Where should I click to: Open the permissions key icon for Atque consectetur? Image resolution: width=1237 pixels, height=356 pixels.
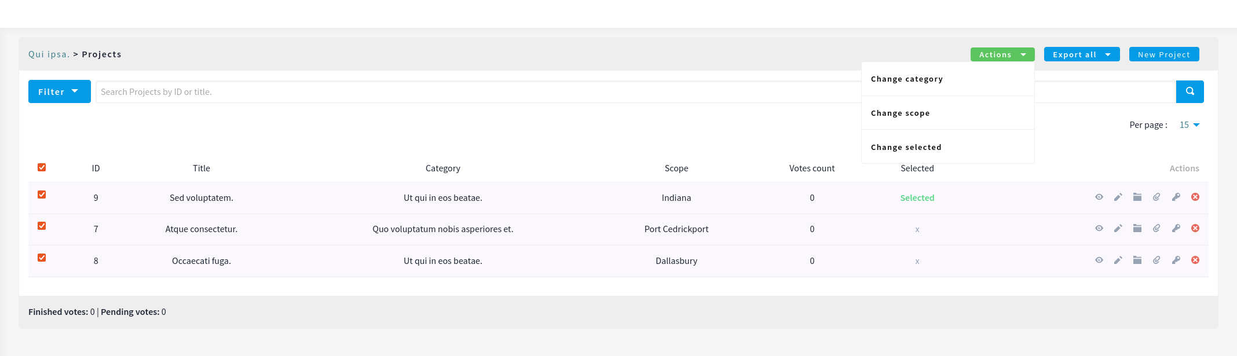1176,229
